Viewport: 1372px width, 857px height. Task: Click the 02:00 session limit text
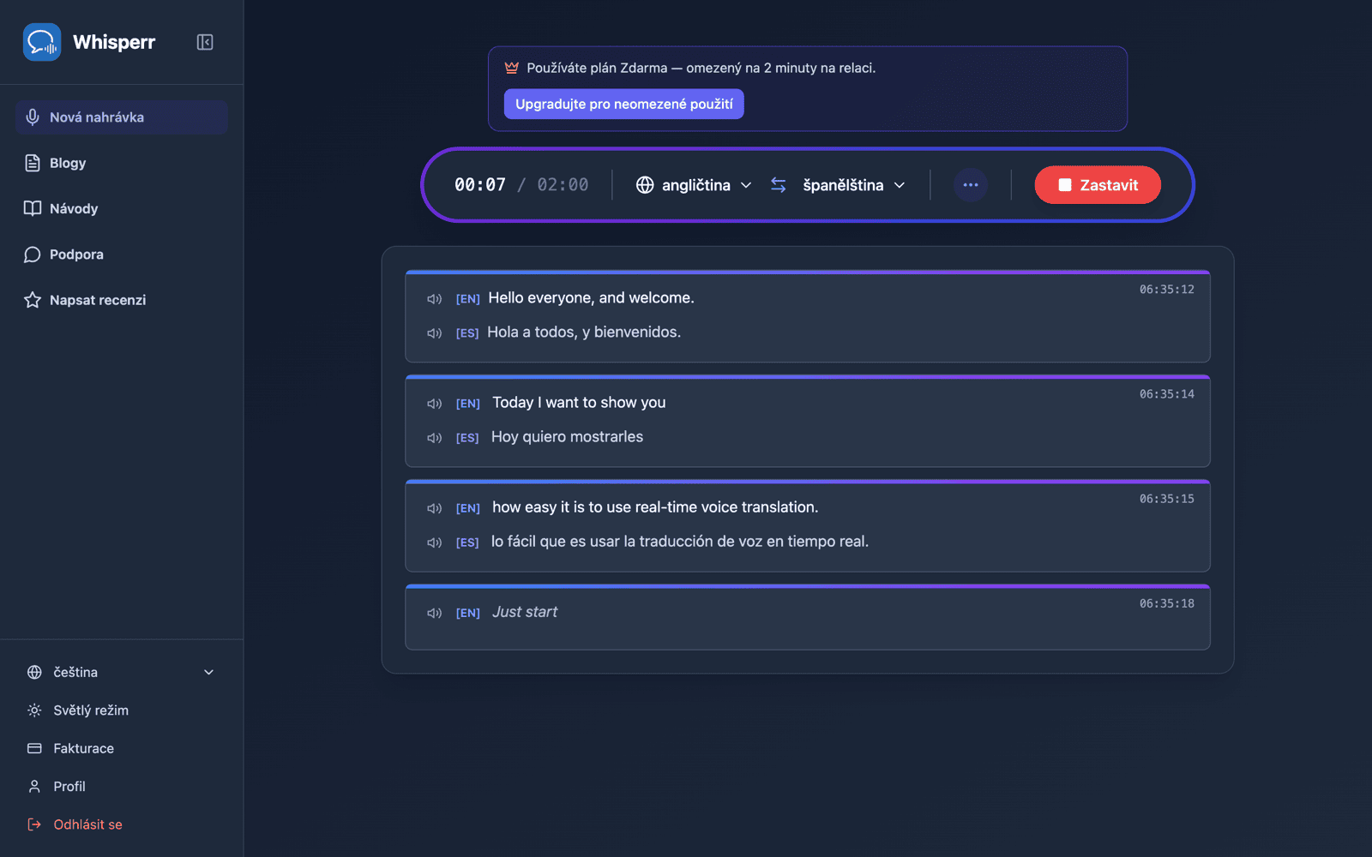(x=563, y=185)
